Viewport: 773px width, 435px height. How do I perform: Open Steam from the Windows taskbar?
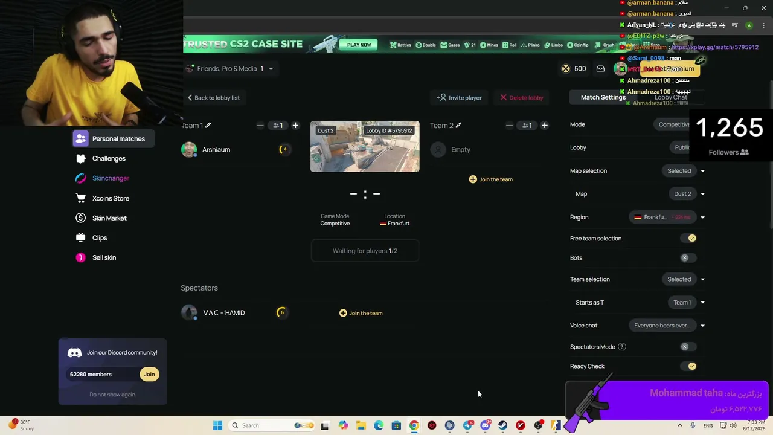pyautogui.click(x=502, y=425)
